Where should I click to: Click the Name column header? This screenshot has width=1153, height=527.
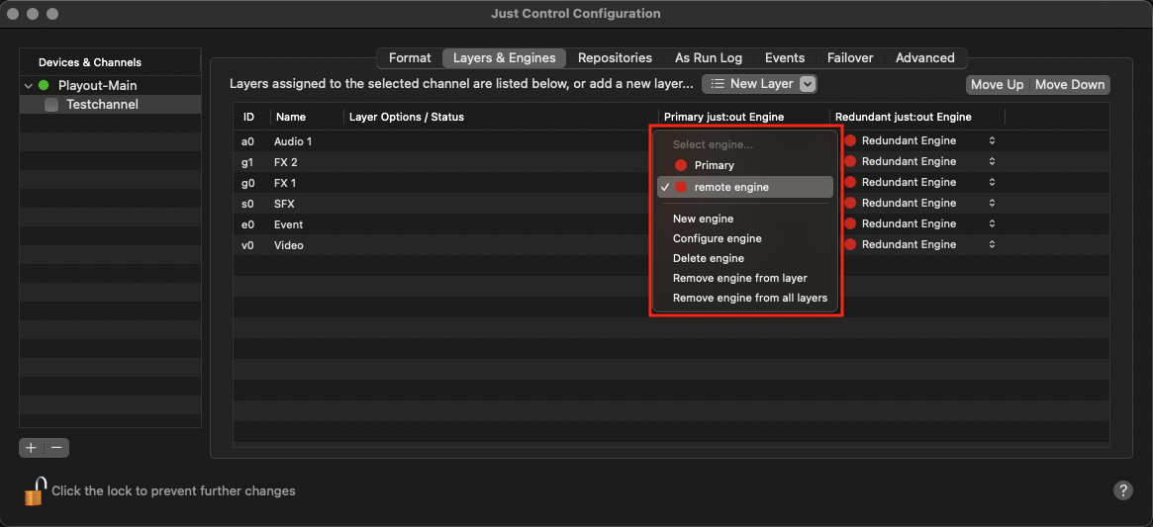pyautogui.click(x=307, y=117)
